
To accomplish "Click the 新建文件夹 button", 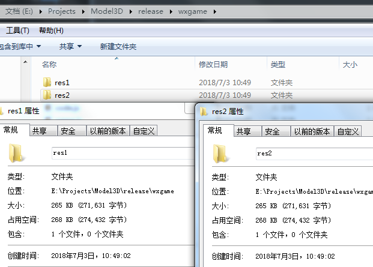I will click(118, 46).
